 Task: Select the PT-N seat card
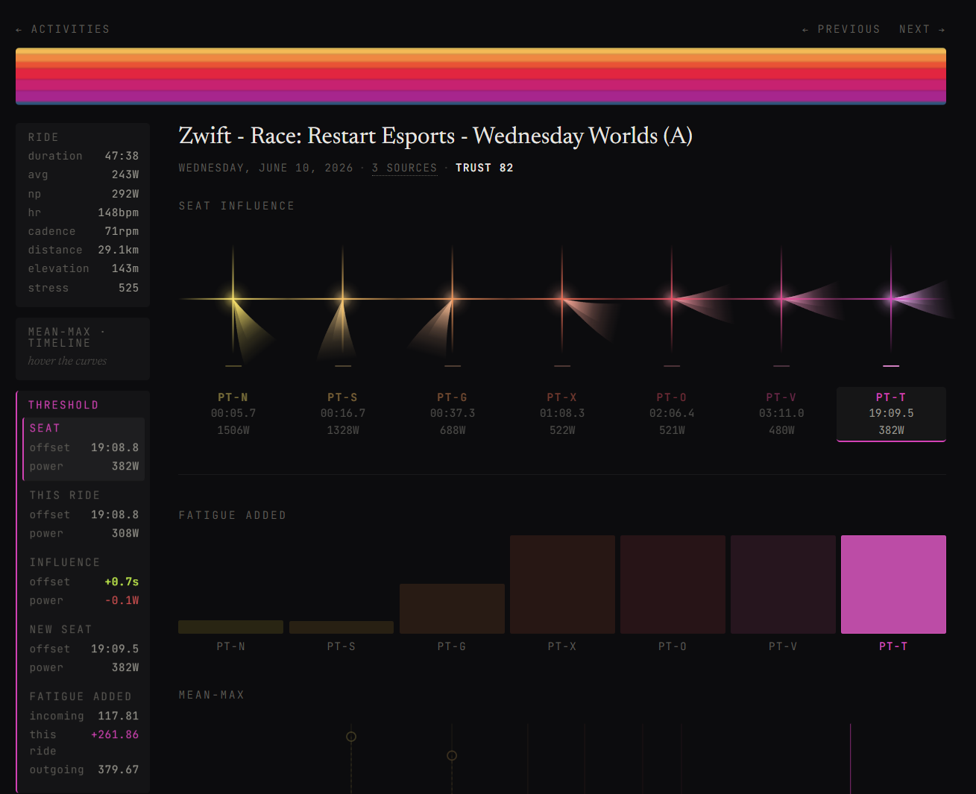233,414
